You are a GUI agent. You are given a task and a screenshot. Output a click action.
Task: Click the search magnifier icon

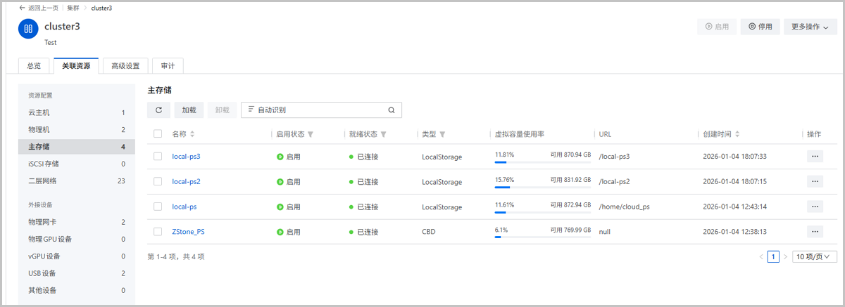(x=392, y=110)
